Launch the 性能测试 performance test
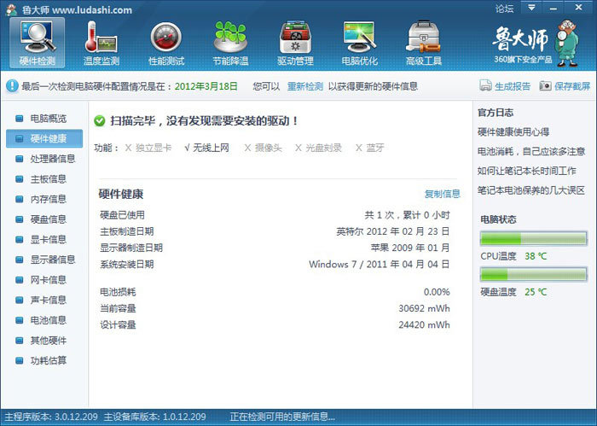This screenshot has height=426, width=597. click(166, 43)
